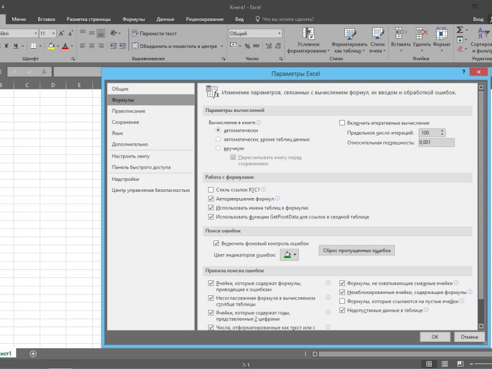
Task: Select the 'вручную' calculation radio button
Action: [218, 148]
